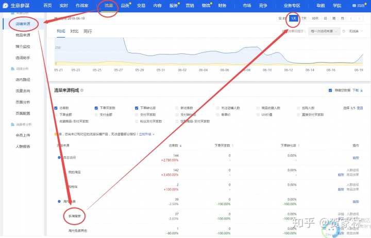Click the 立即升级 link
Image resolution: width=371 pixels, height=238 pixels.
(146, 134)
